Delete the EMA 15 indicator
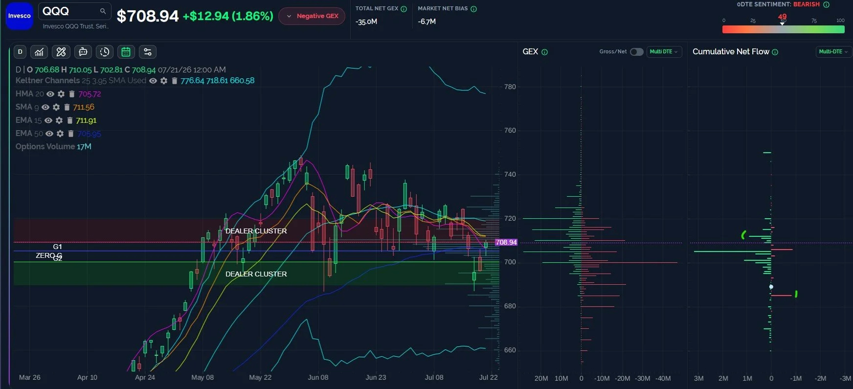853x389 pixels. tap(69, 120)
